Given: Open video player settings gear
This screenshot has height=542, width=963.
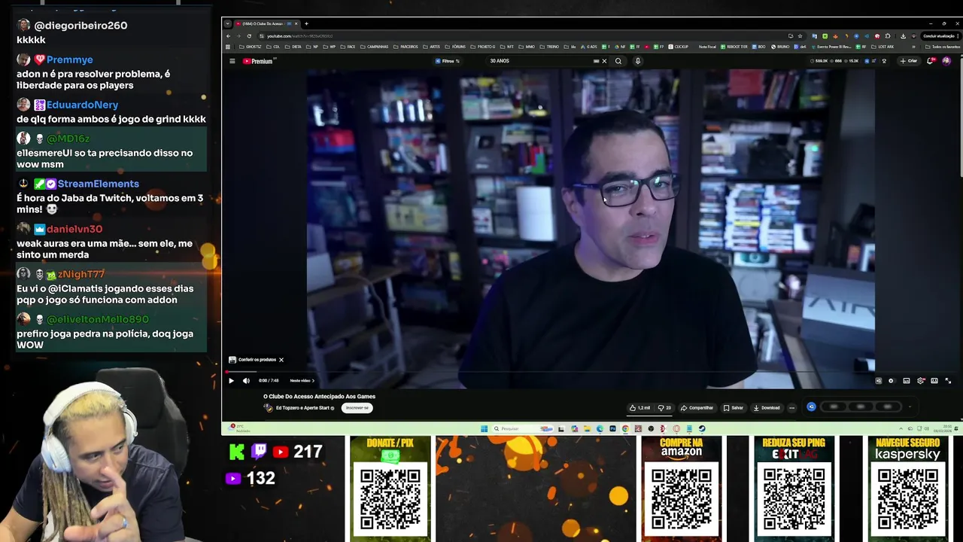Looking at the screenshot, I should pyautogui.click(x=921, y=381).
